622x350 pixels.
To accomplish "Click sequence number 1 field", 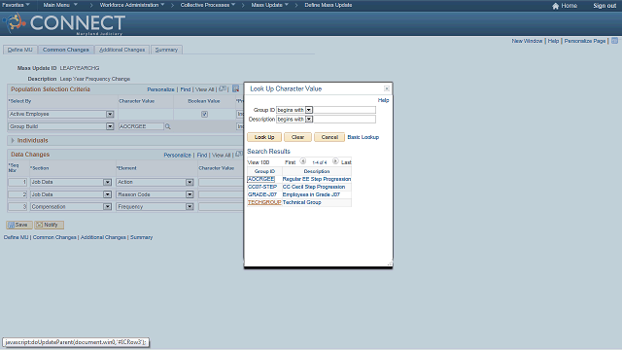I will pos(17,182).
